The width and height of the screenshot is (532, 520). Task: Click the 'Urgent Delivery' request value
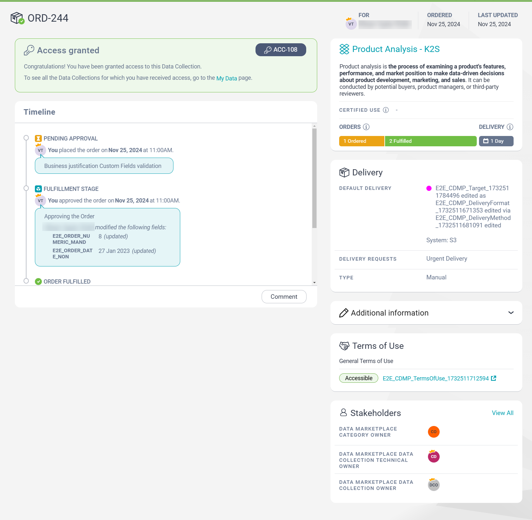pyautogui.click(x=446, y=259)
